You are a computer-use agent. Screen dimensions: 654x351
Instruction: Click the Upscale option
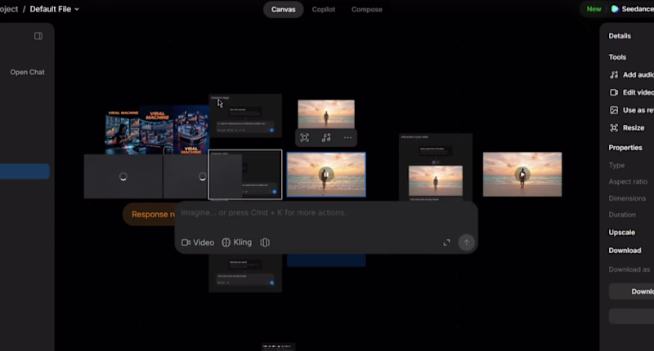[621, 233]
